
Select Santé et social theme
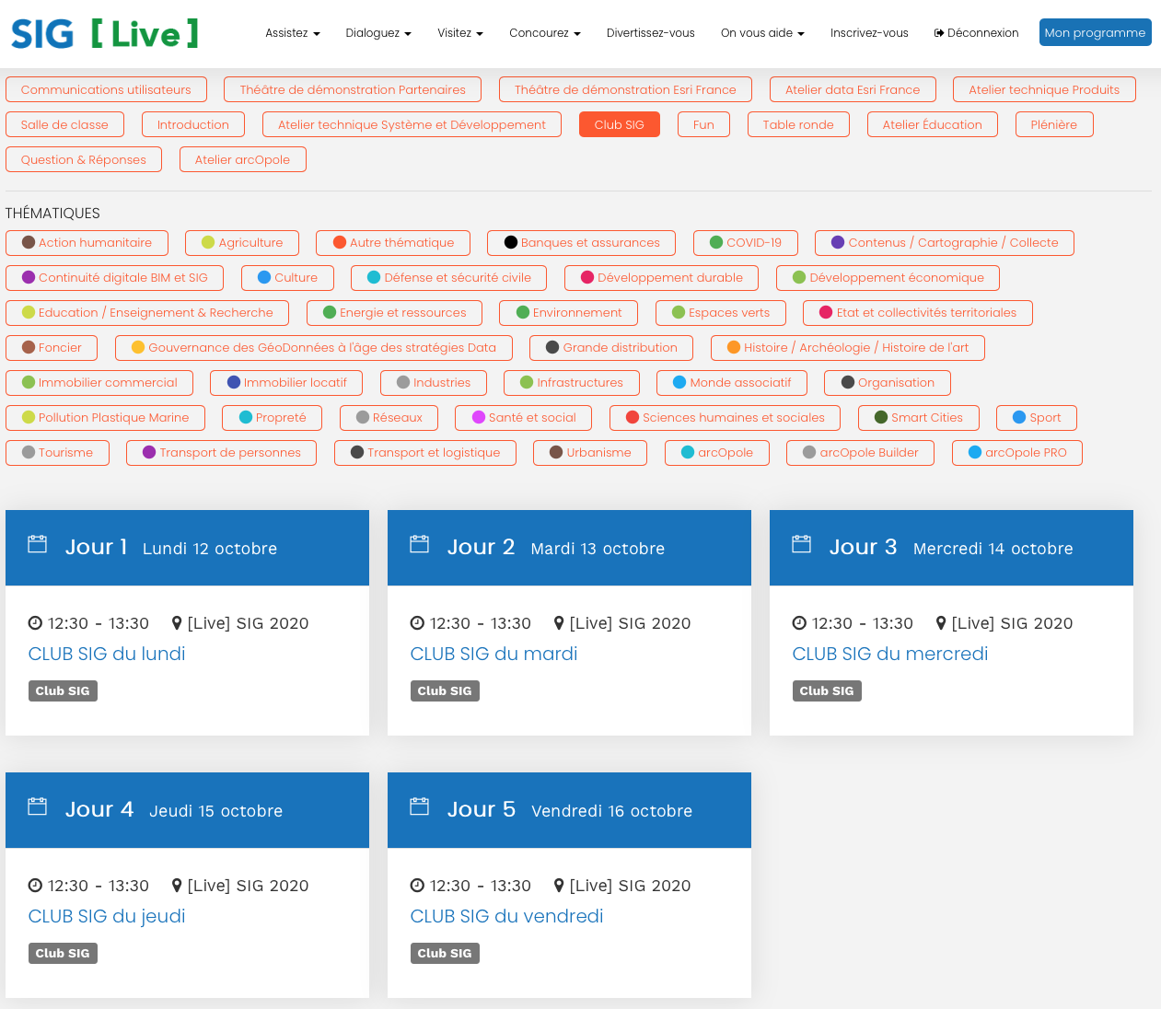[x=524, y=417]
